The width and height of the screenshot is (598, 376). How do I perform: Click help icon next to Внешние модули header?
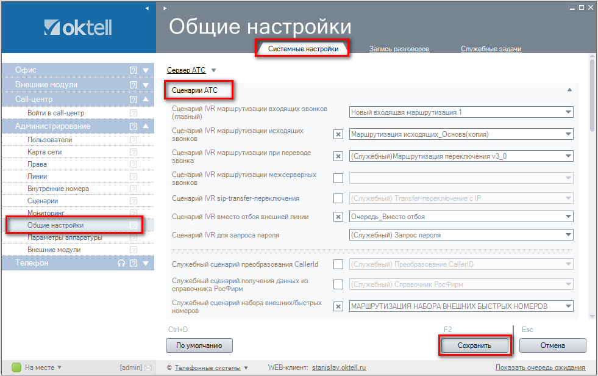pos(133,85)
